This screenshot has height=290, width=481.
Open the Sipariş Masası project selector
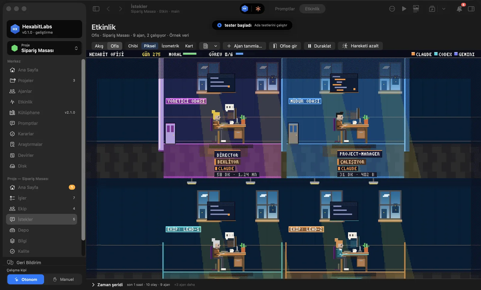coord(44,48)
